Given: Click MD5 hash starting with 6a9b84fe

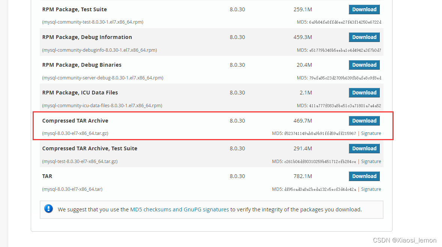Looking at the screenshot, I should pyautogui.click(x=345, y=22).
